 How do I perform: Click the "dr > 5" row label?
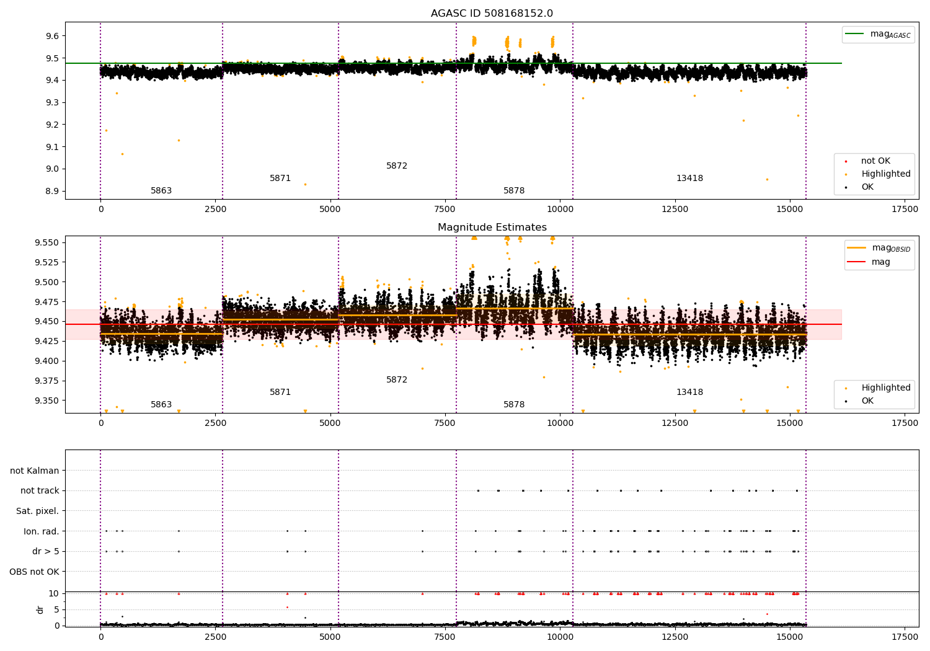[46, 551]
